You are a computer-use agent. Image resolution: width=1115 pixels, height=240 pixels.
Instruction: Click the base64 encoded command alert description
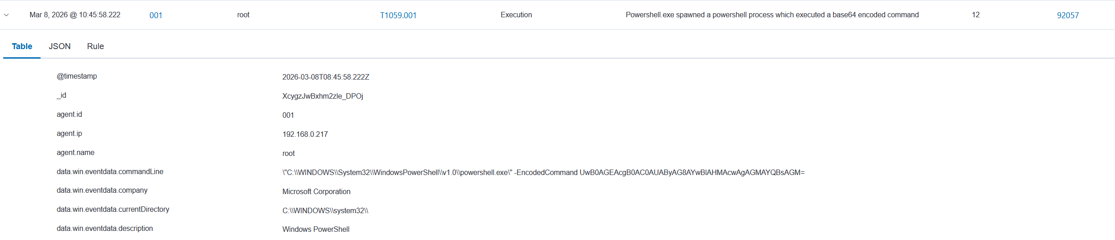772,15
